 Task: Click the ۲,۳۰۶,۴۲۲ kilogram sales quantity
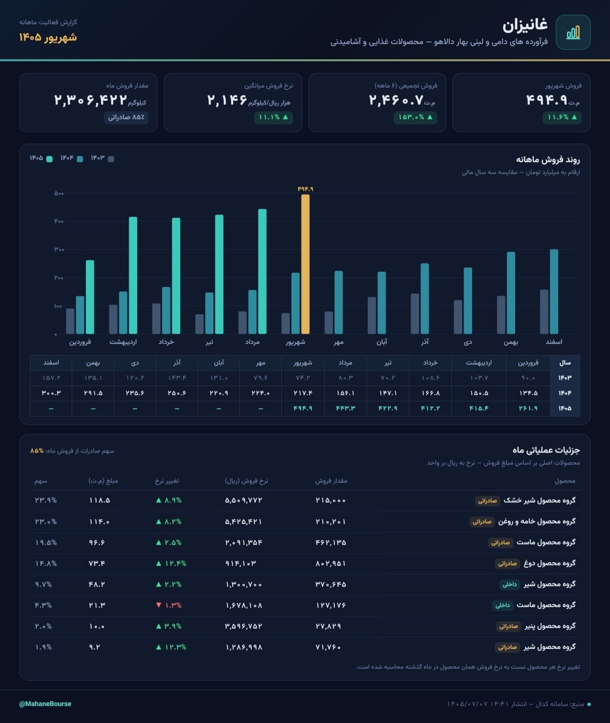(x=90, y=100)
